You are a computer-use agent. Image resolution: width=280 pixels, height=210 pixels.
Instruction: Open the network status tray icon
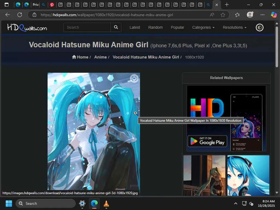pyautogui.click(x=244, y=203)
